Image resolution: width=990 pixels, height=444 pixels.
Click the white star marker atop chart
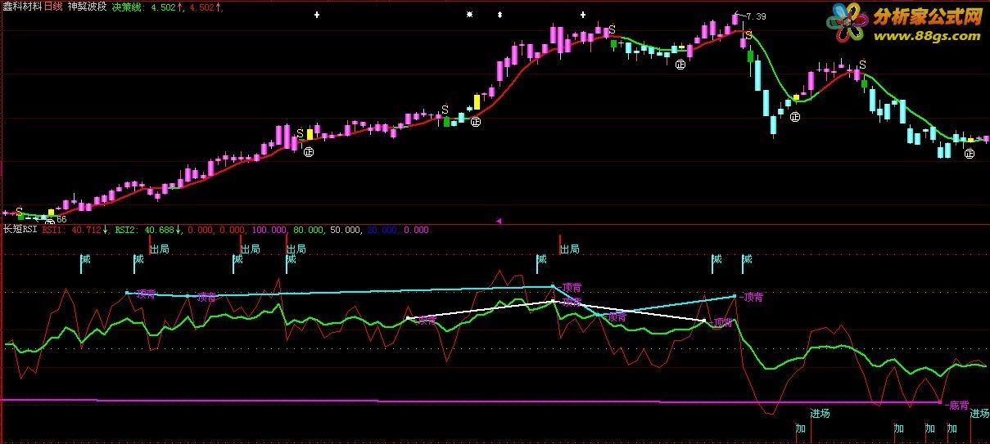pos(469,15)
